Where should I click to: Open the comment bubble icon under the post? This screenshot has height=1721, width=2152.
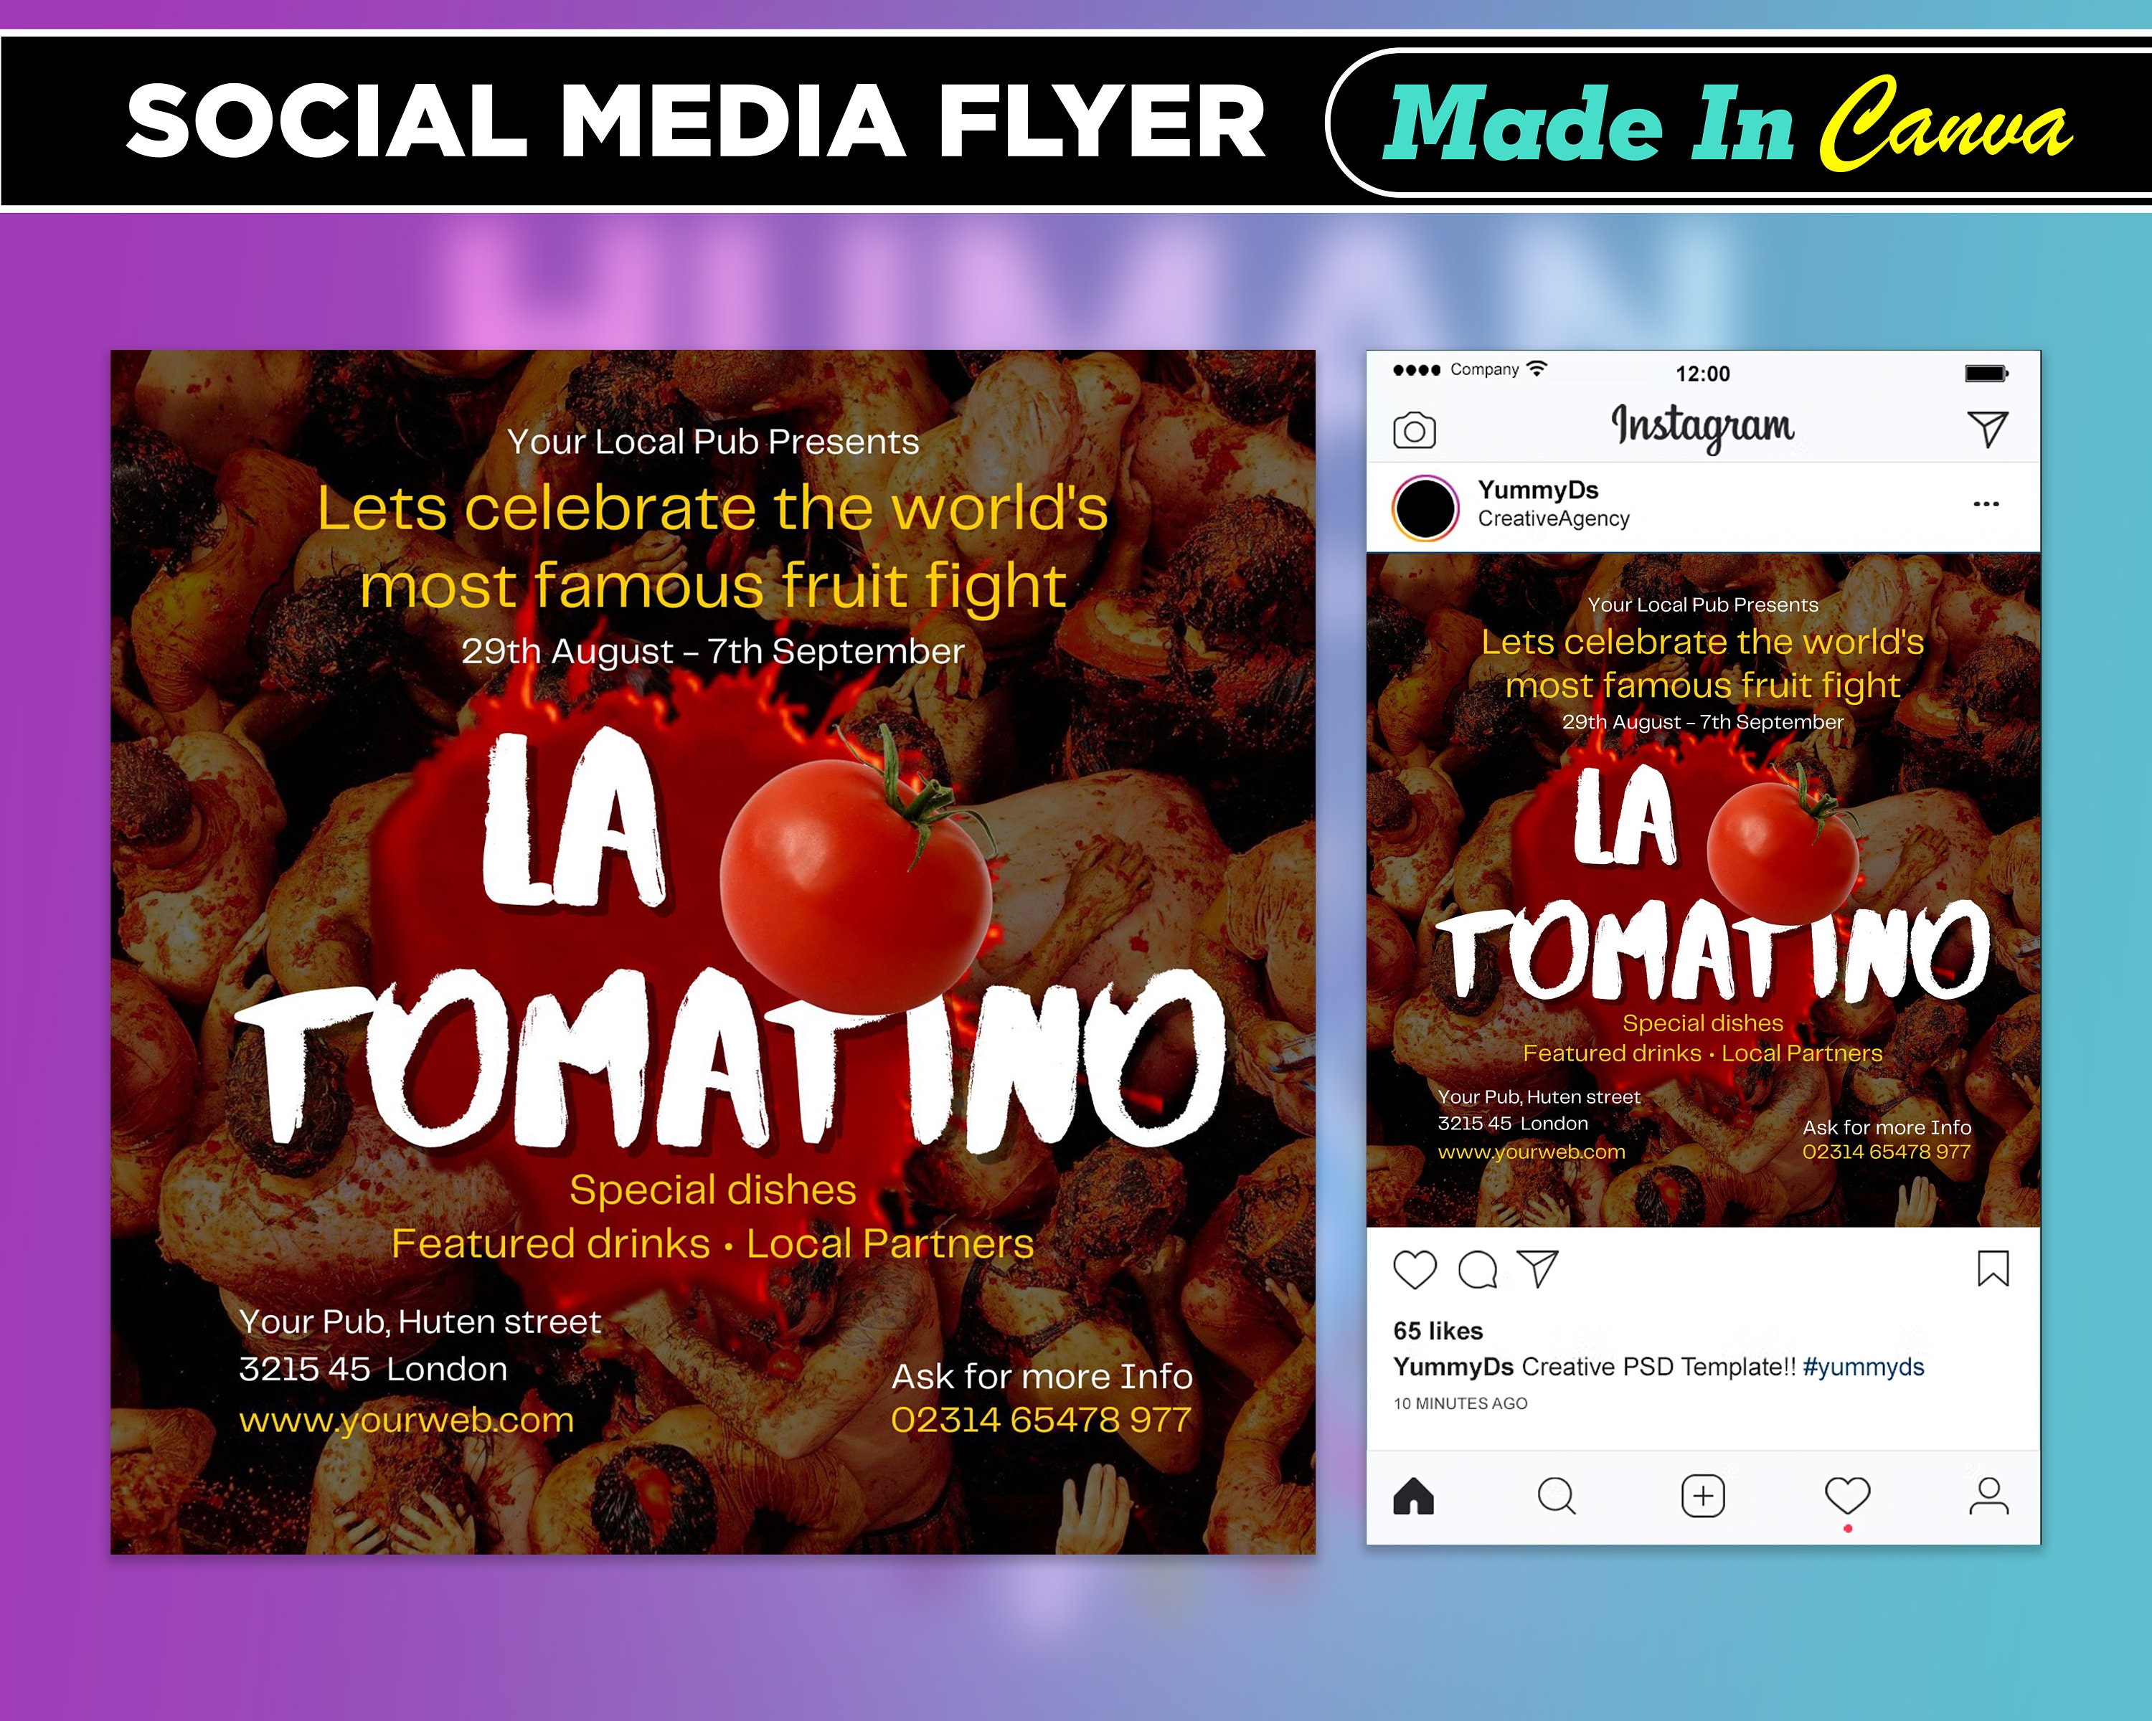(x=1477, y=1268)
